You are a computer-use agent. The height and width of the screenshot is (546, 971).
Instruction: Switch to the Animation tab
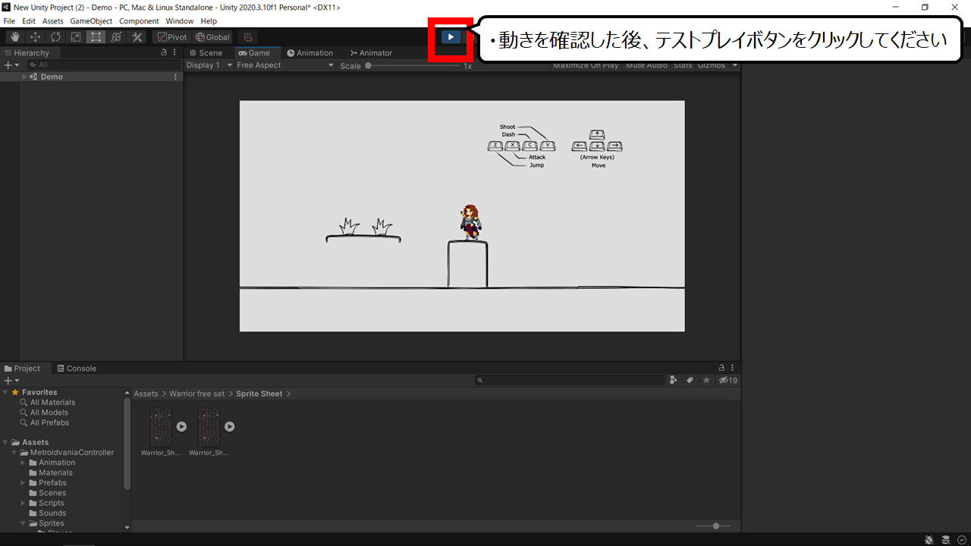(x=310, y=53)
